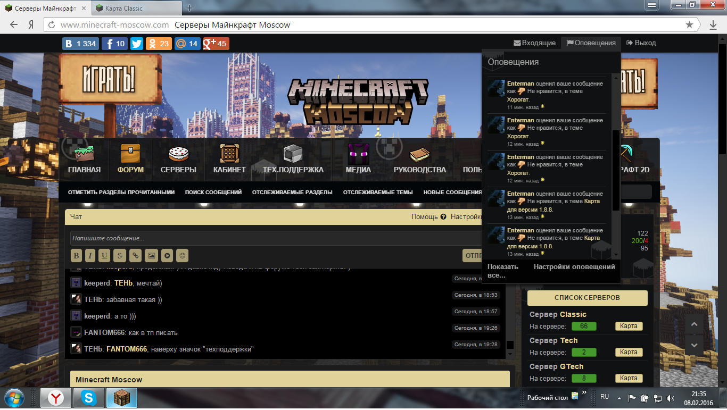Switch to tab 'Серверы Майнкрафт'
This screenshot has height=410, width=727.
tap(46, 8)
